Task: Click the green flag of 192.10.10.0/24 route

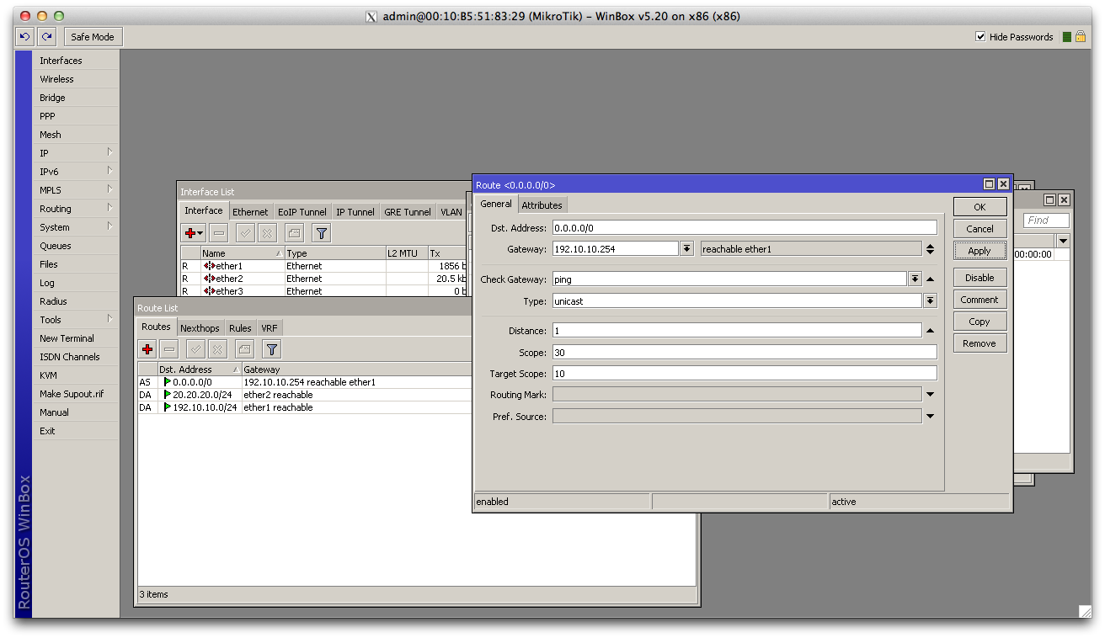Action: click(x=167, y=407)
